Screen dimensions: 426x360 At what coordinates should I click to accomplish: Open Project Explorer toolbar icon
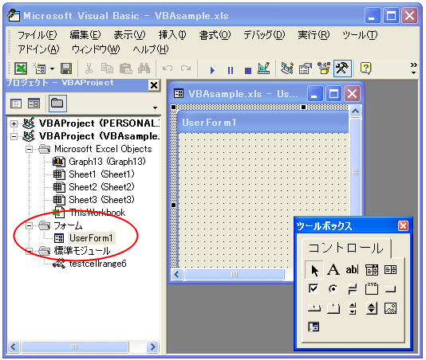pos(287,68)
